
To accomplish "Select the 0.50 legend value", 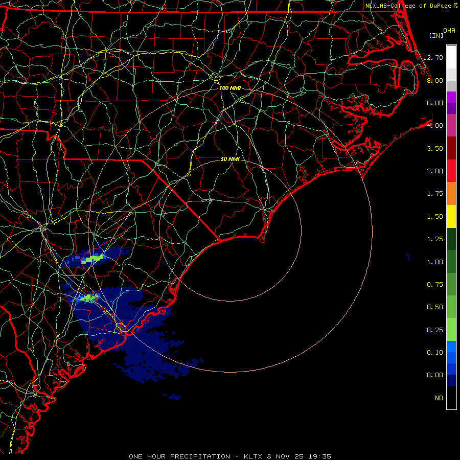I will point(435,307).
